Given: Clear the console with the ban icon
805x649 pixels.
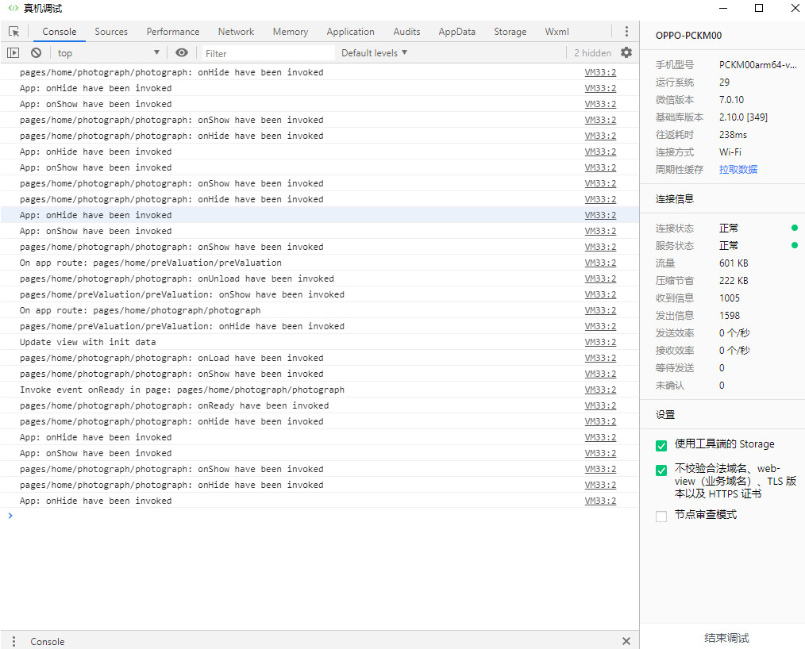Looking at the screenshot, I should [36, 53].
